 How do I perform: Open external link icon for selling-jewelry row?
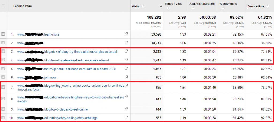[x=127, y=85]
